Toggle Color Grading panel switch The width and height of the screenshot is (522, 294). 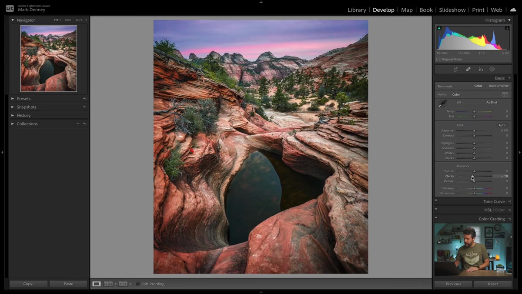click(x=436, y=218)
